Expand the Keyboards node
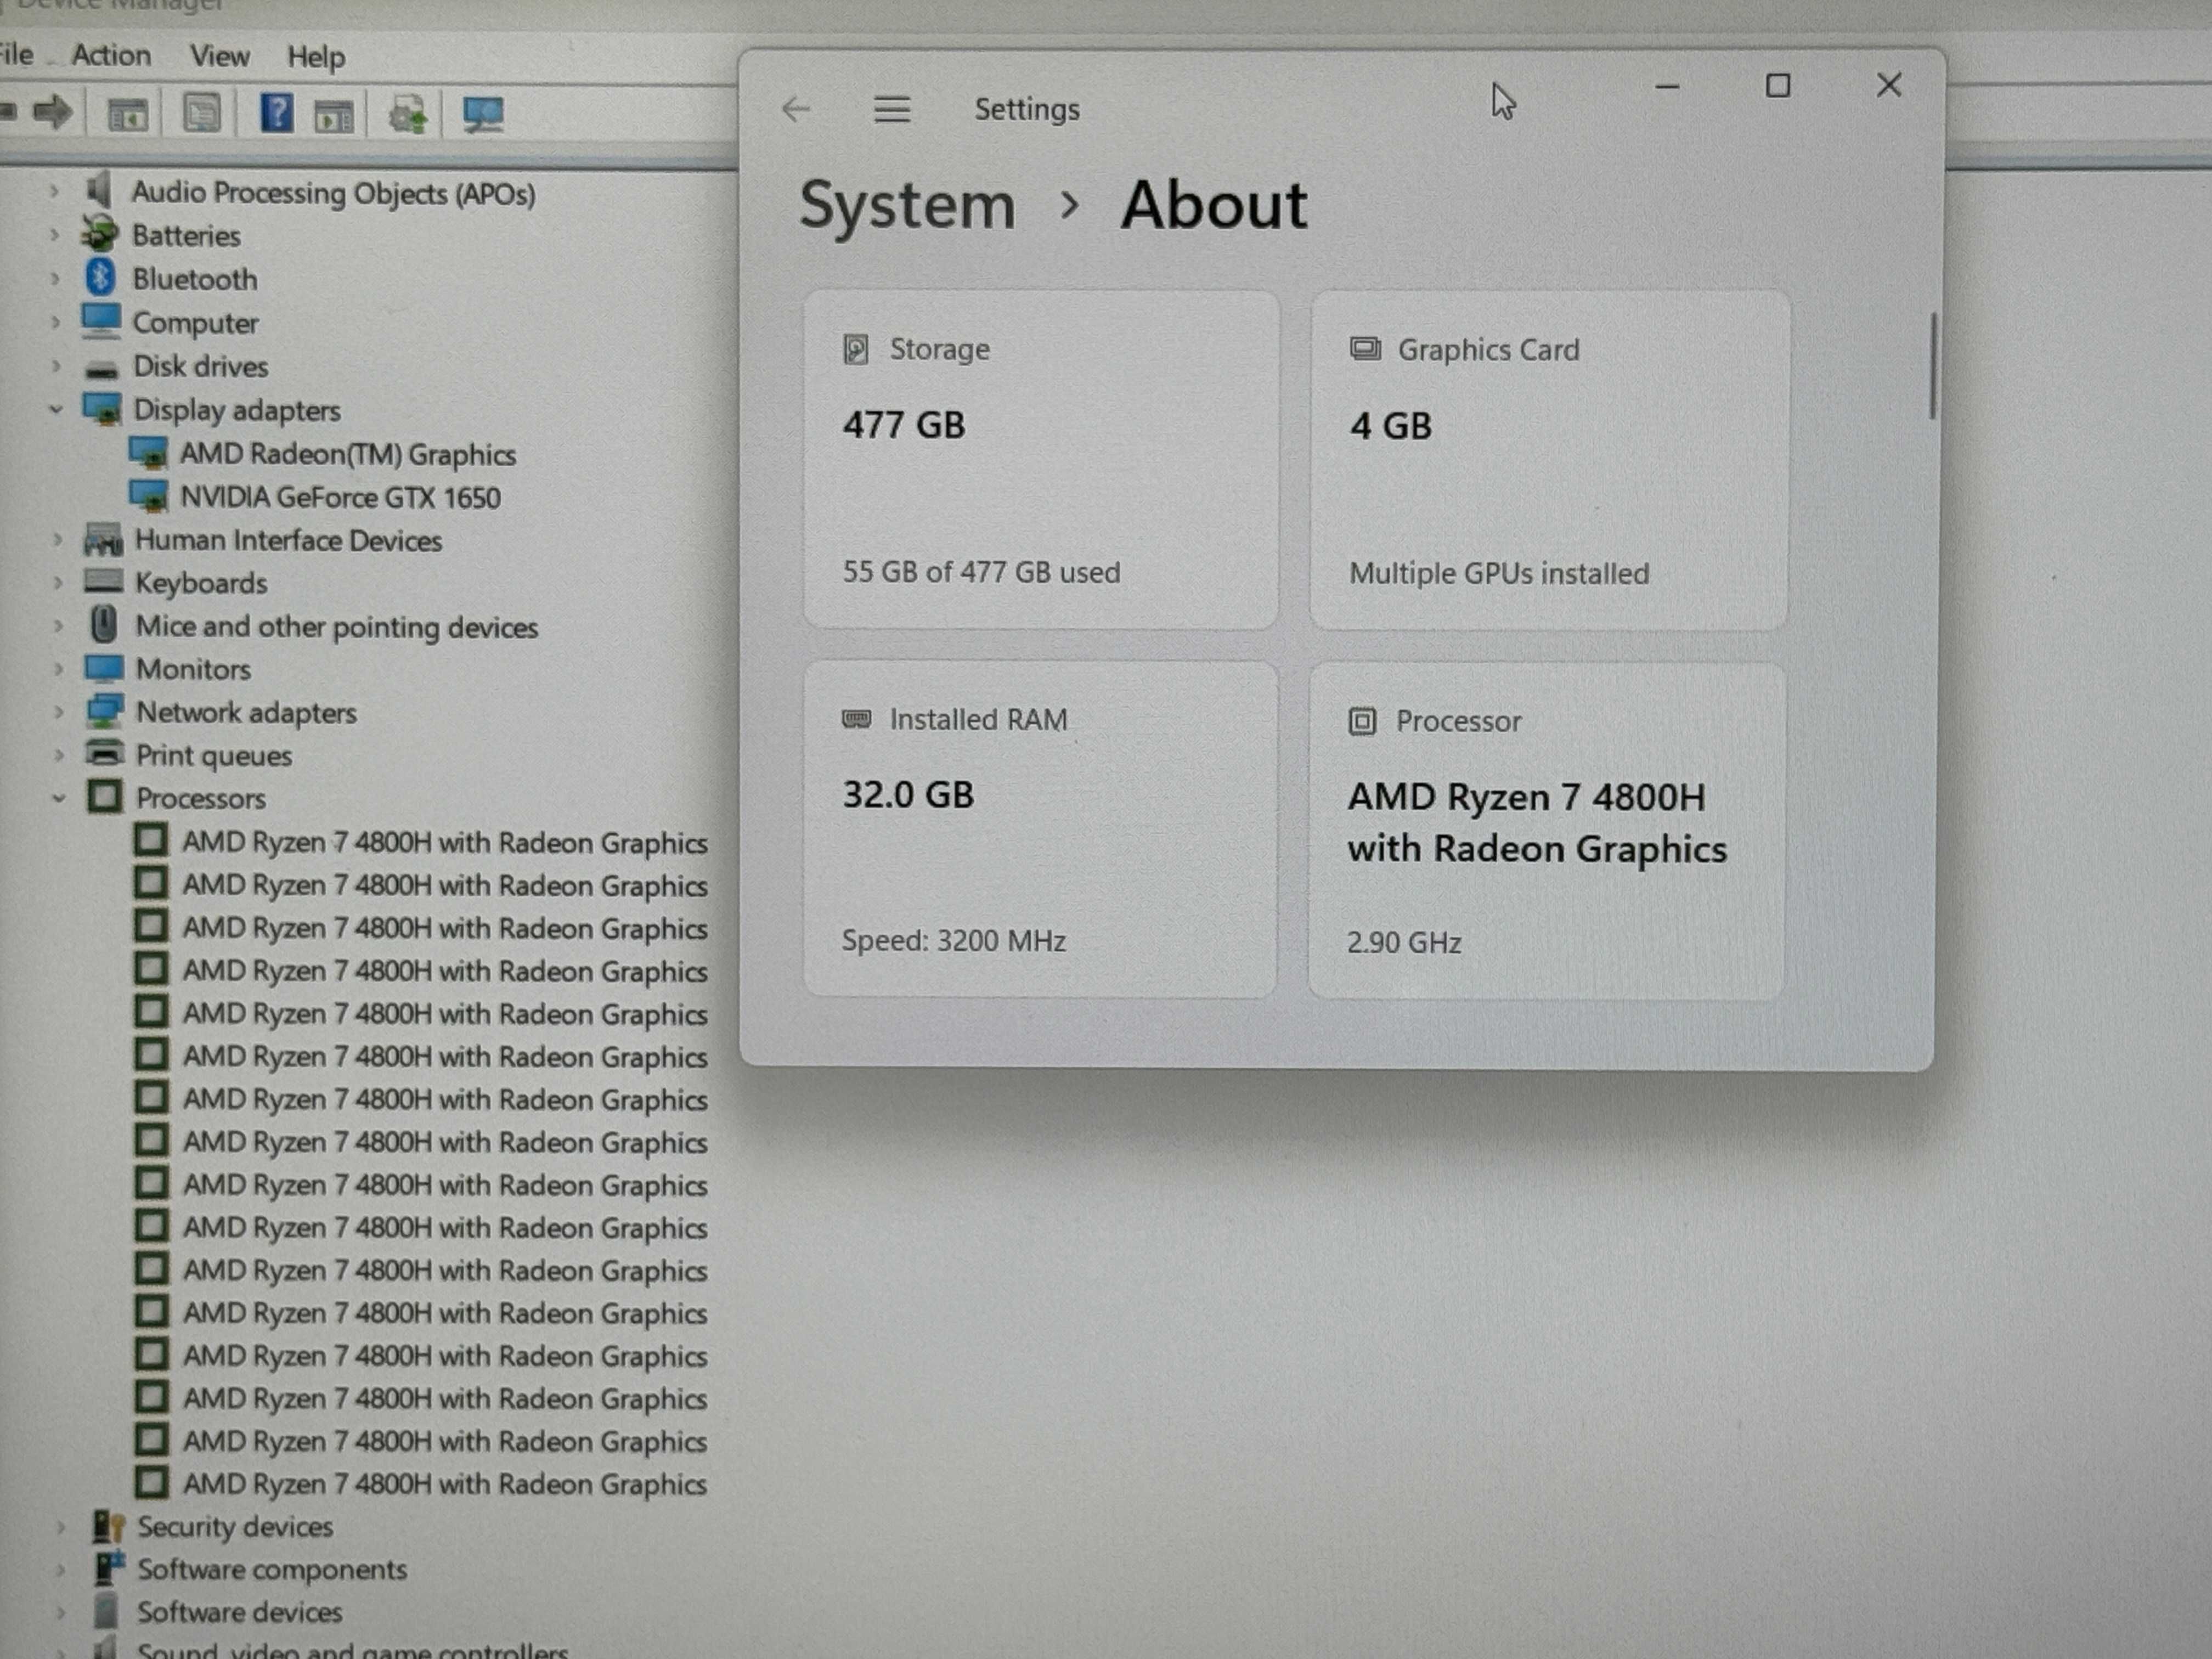 click(x=57, y=582)
